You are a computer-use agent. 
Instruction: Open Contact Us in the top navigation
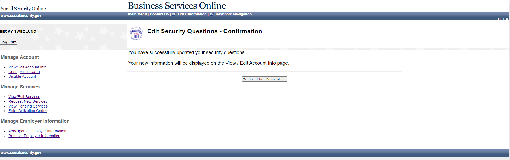(159, 14)
